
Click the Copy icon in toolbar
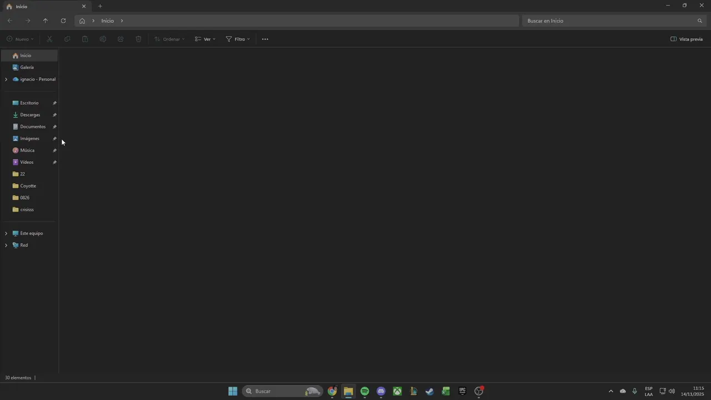point(67,39)
